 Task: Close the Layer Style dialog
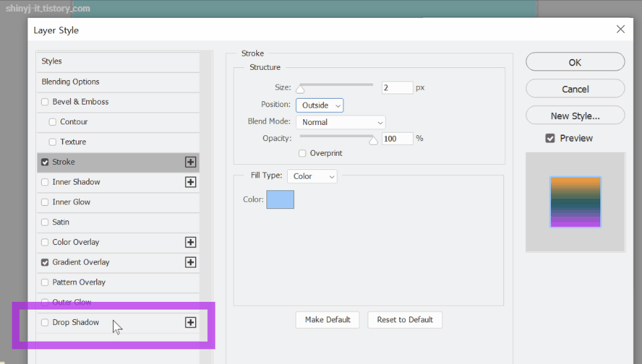[x=621, y=29]
